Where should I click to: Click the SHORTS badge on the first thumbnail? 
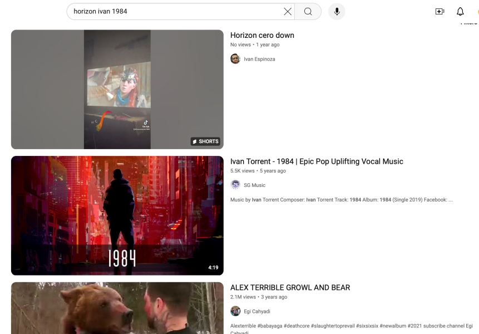pyautogui.click(x=206, y=141)
